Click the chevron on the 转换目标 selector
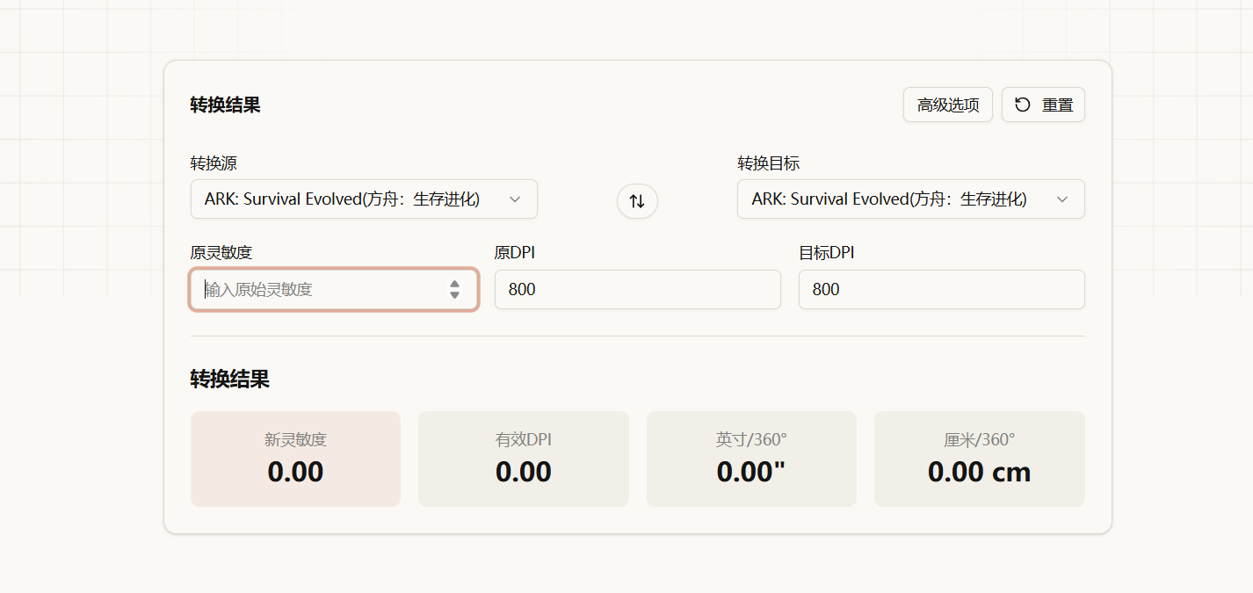The height and width of the screenshot is (593, 1253). pyautogui.click(x=1061, y=199)
